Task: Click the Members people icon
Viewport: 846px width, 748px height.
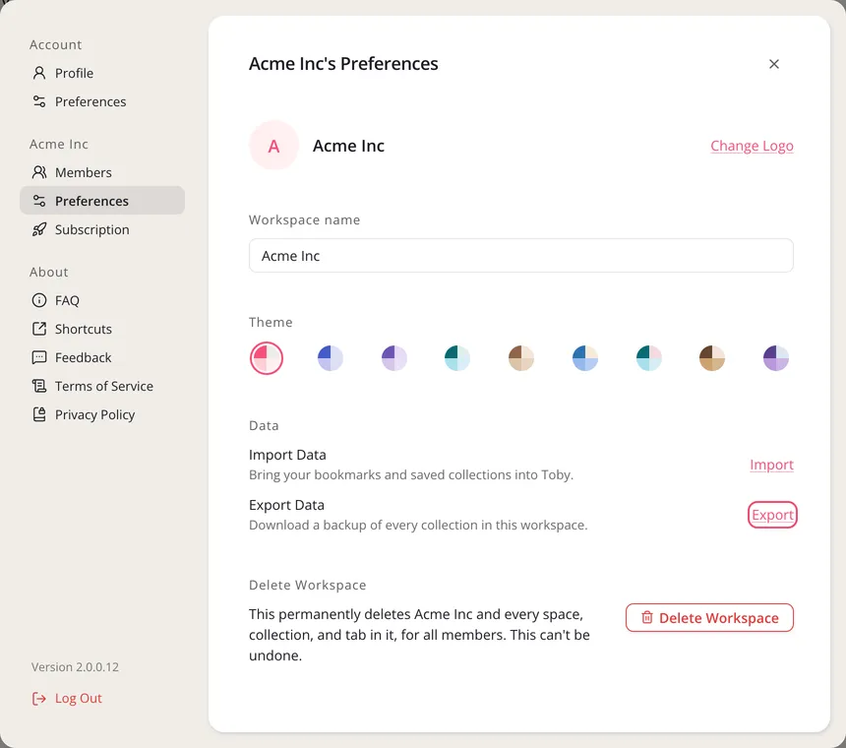Action: [39, 172]
